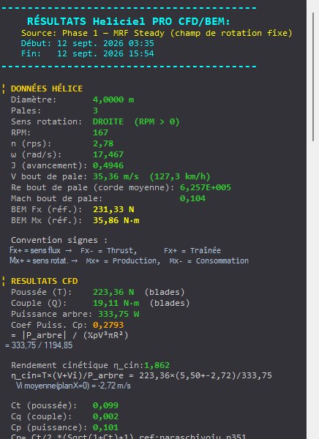
Task: Click the Mach bout de pale value 0,104
Action: (192, 198)
